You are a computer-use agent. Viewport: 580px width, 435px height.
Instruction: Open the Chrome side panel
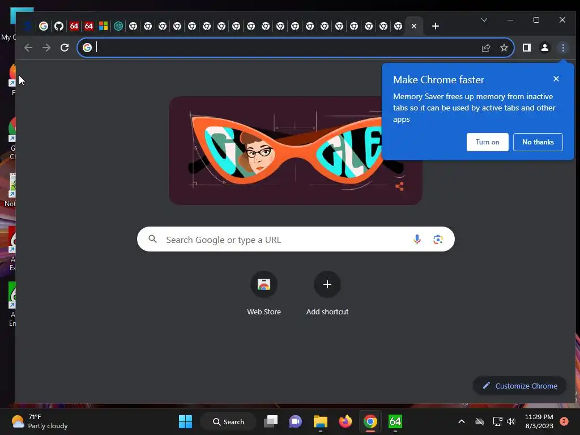coord(527,48)
